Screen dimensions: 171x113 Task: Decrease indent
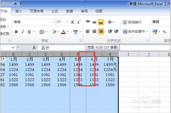(x=110, y=32)
